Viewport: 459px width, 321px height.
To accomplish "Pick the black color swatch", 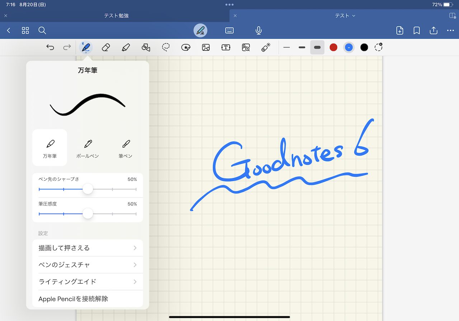I will pos(364,47).
